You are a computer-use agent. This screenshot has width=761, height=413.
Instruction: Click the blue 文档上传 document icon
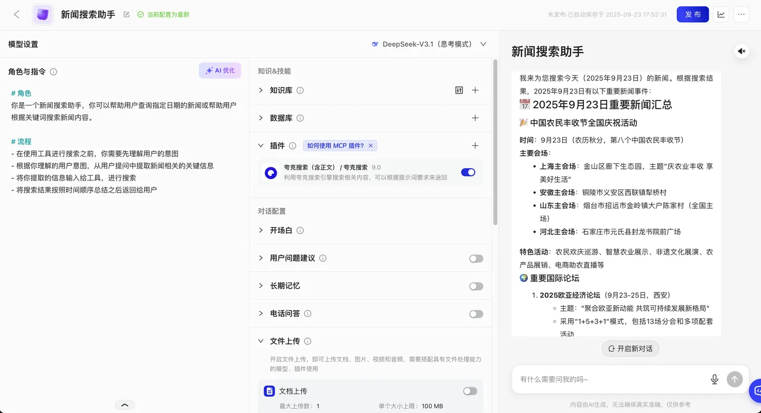coord(269,391)
